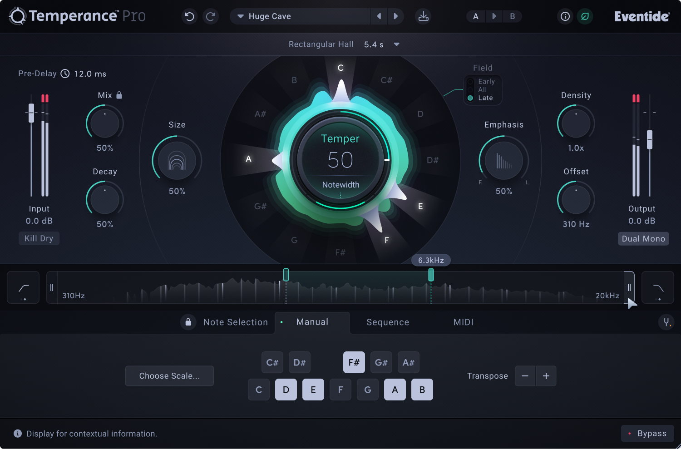Click the tuning fork icon
Screen dimensions: 681x449
(666, 322)
